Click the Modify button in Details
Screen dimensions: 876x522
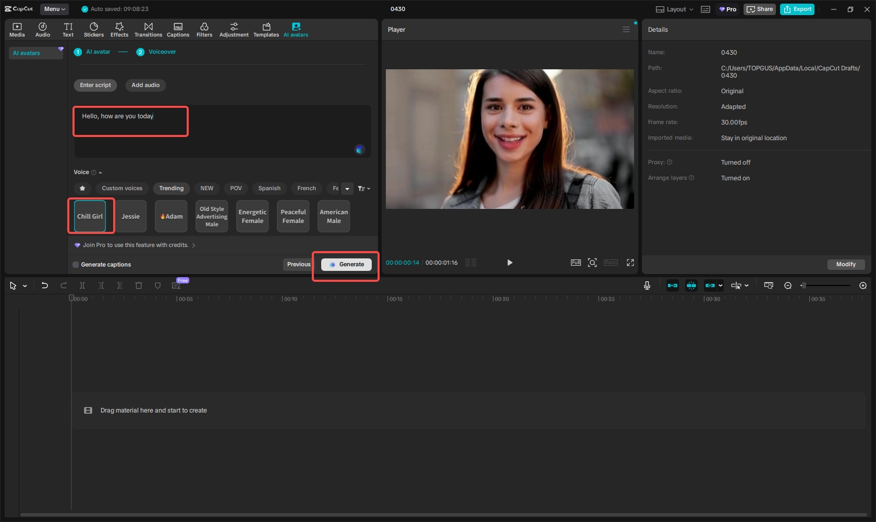pos(845,265)
